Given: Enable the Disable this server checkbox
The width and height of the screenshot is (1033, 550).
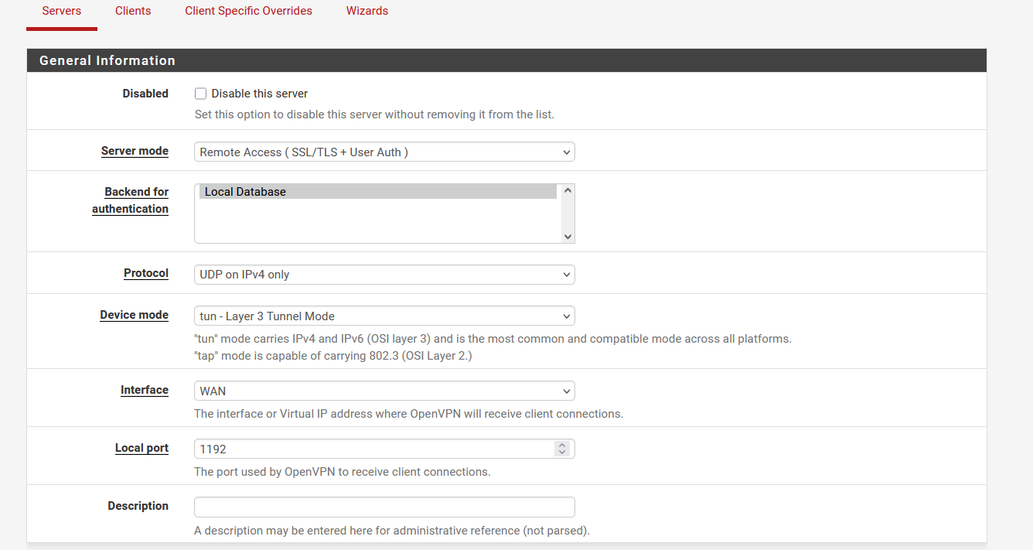Looking at the screenshot, I should coord(200,93).
